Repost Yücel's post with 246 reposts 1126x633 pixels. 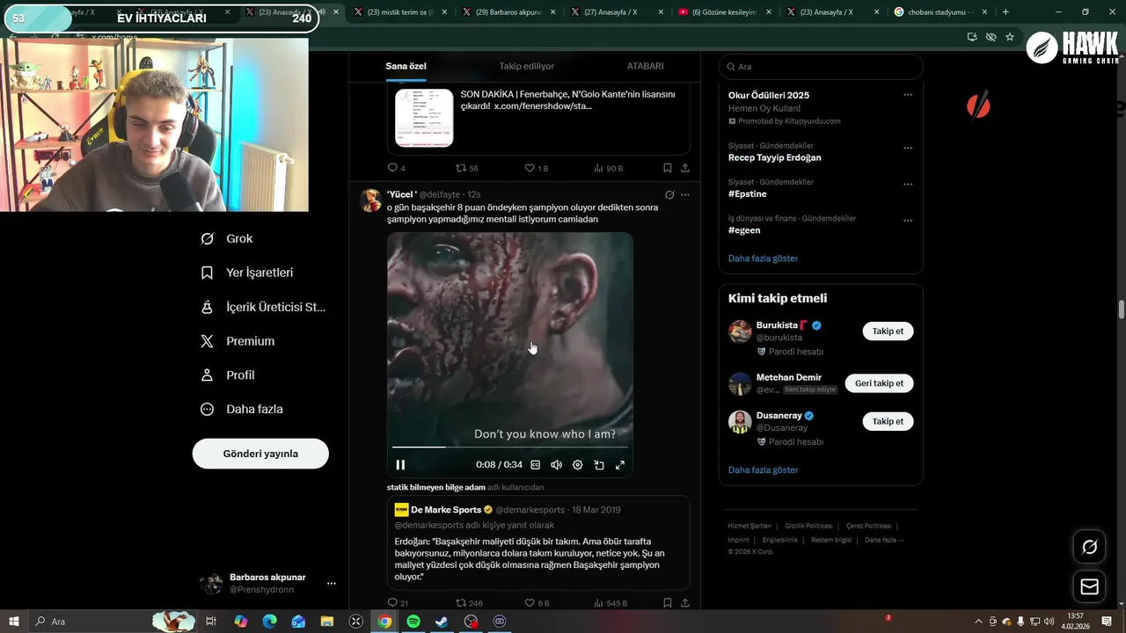click(x=469, y=603)
